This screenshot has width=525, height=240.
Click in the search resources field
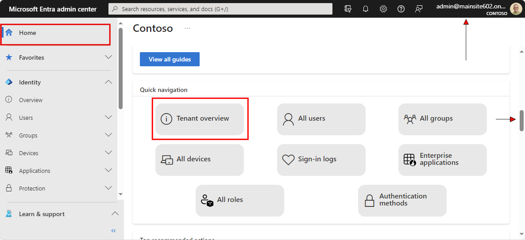click(x=220, y=9)
